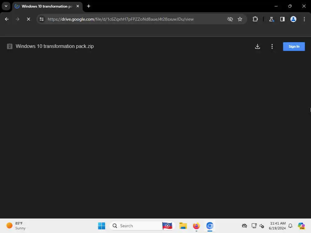Click the taskbar Search box

tap(142, 226)
